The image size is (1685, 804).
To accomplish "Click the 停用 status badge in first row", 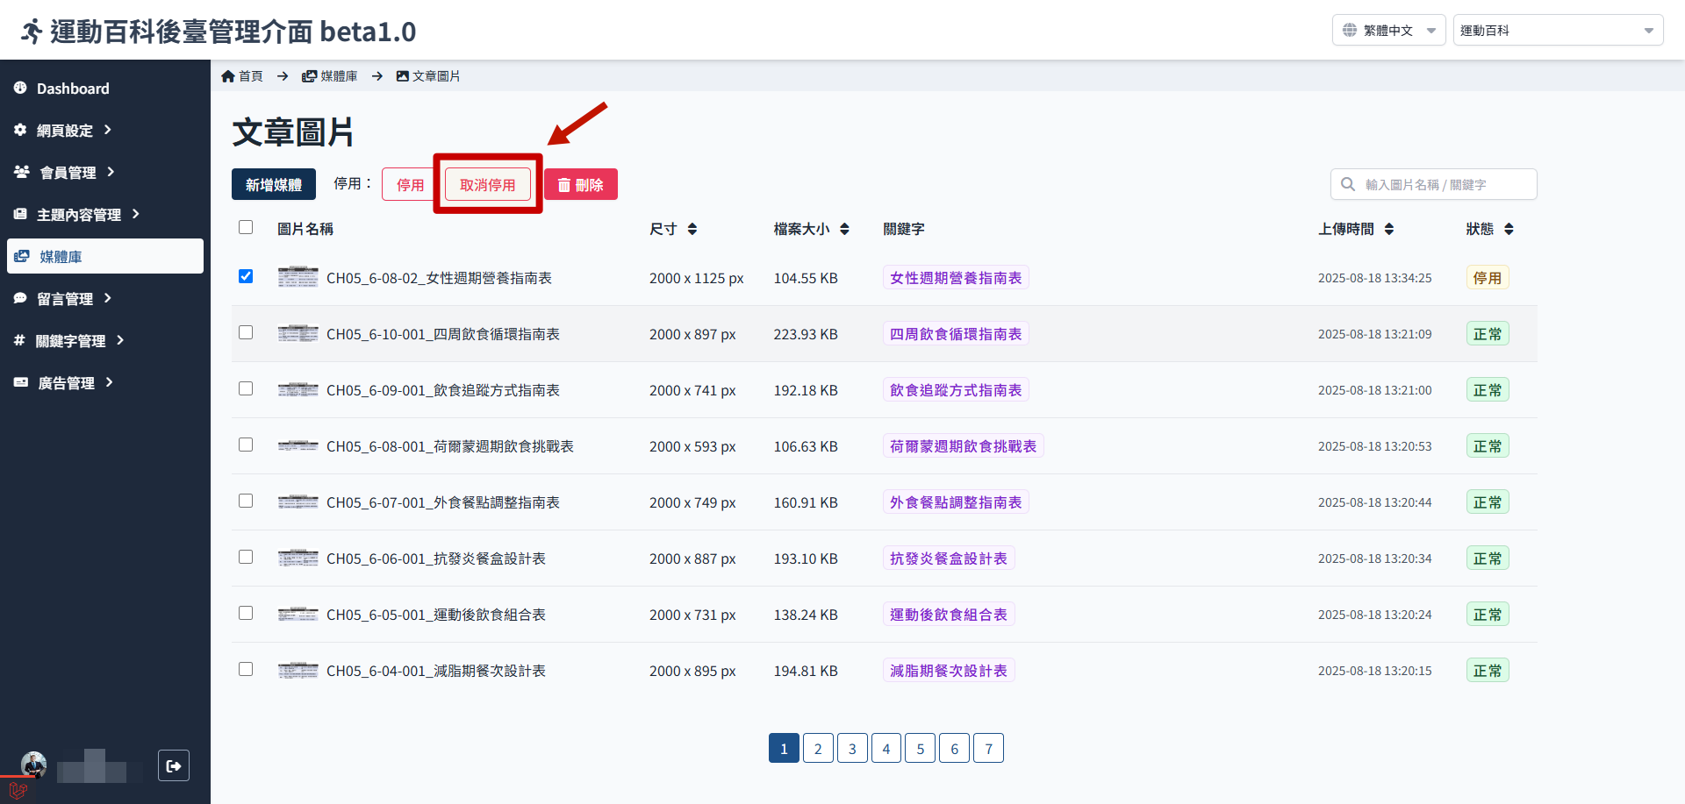I will (1488, 277).
